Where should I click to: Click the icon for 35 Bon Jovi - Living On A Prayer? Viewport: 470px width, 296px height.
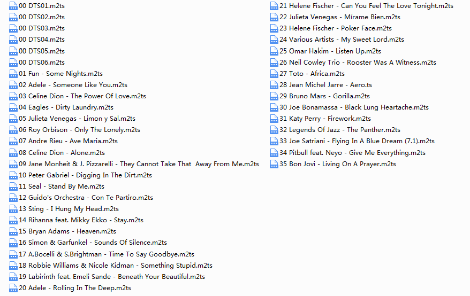point(274,164)
